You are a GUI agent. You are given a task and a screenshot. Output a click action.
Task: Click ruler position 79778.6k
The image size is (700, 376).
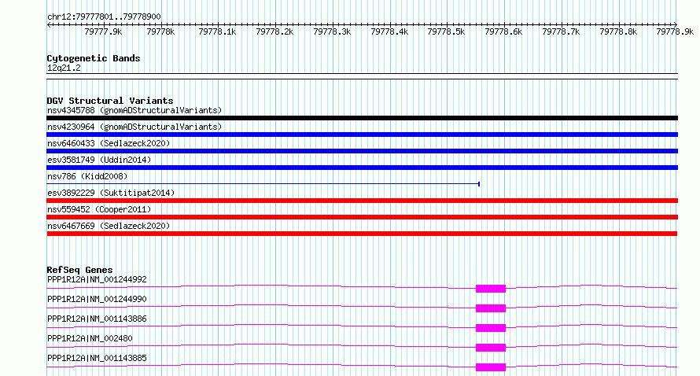tap(503, 31)
